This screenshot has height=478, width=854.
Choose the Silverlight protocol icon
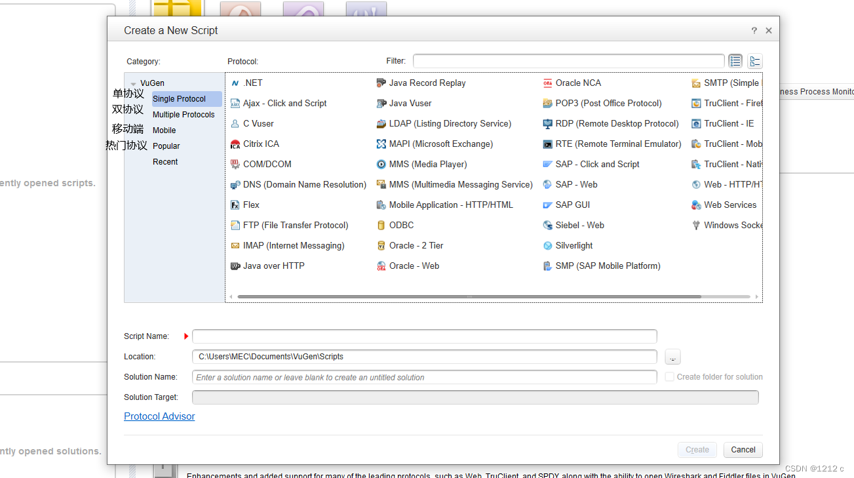click(x=548, y=246)
